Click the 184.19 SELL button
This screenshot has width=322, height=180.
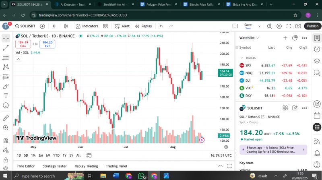click(x=23, y=44)
